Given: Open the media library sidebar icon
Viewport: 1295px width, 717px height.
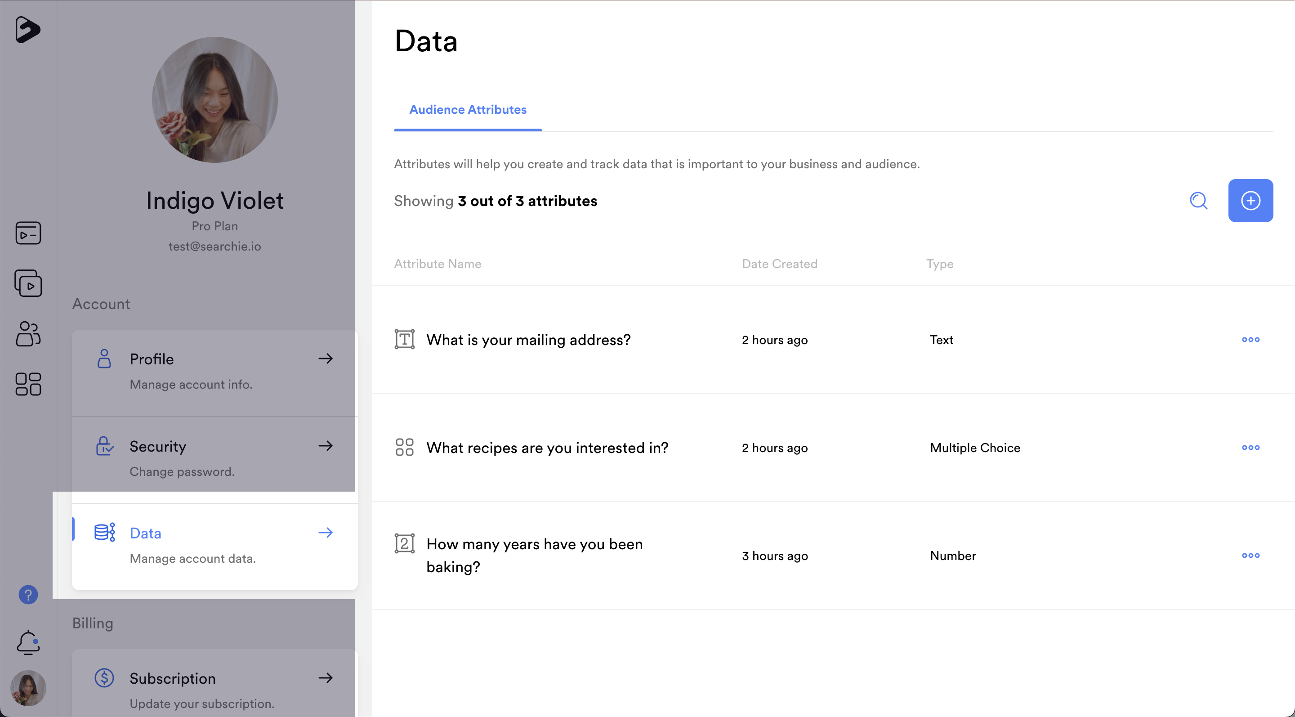Looking at the screenshot, I should (28, 233).
